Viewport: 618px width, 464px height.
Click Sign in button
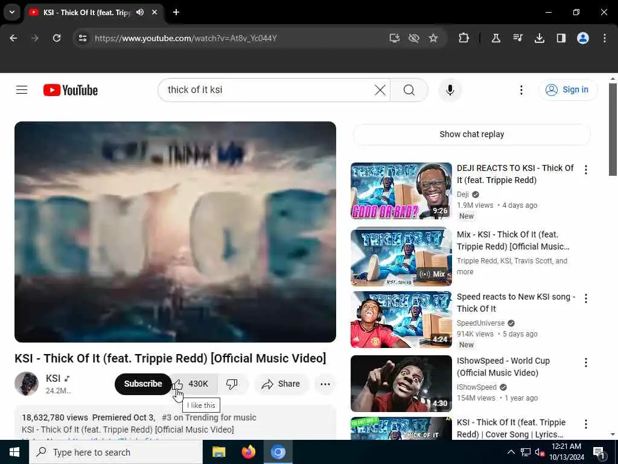point(568,90)
